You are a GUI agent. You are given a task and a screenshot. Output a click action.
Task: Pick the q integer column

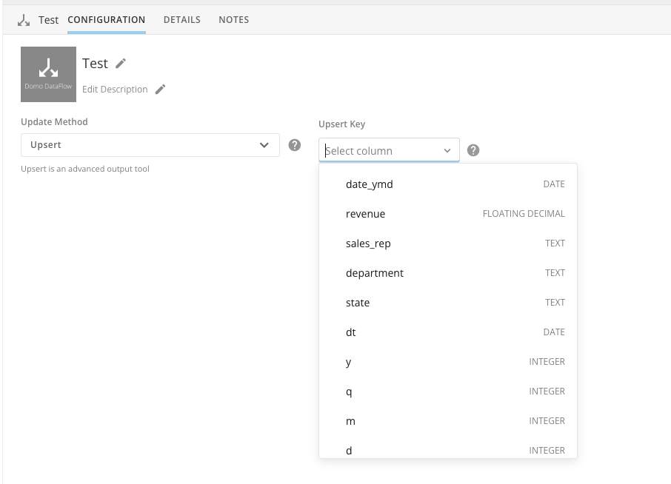448,391
